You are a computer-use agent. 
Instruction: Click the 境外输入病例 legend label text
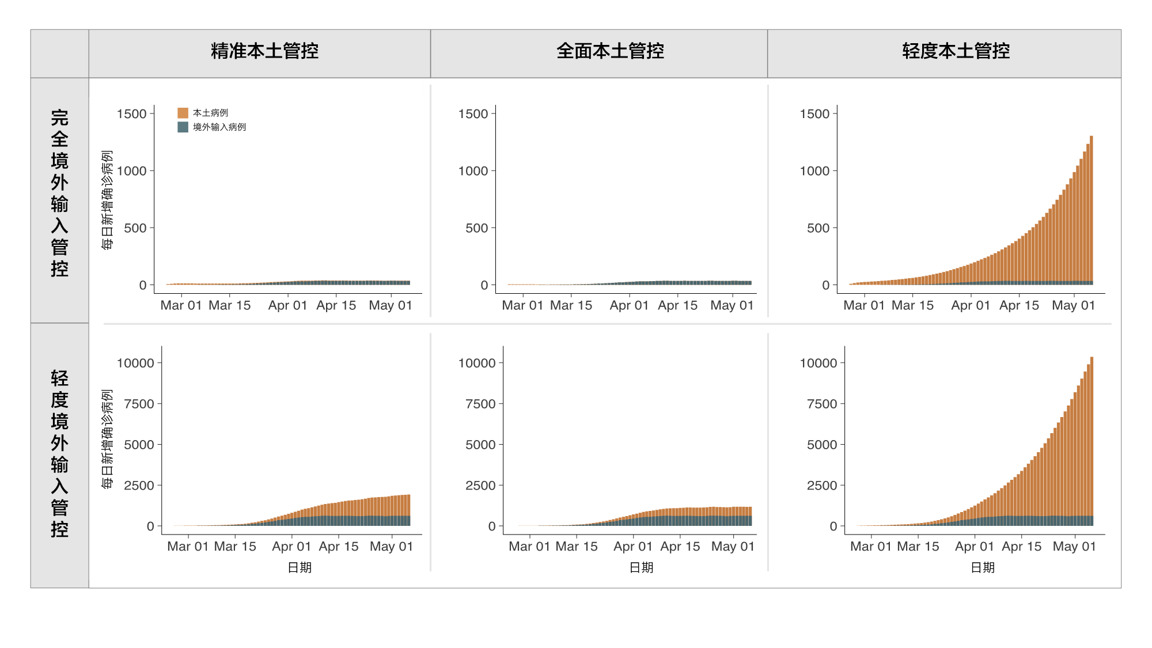[219, 127]
